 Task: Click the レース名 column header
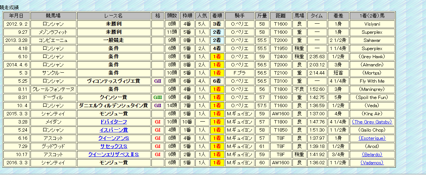113,16
